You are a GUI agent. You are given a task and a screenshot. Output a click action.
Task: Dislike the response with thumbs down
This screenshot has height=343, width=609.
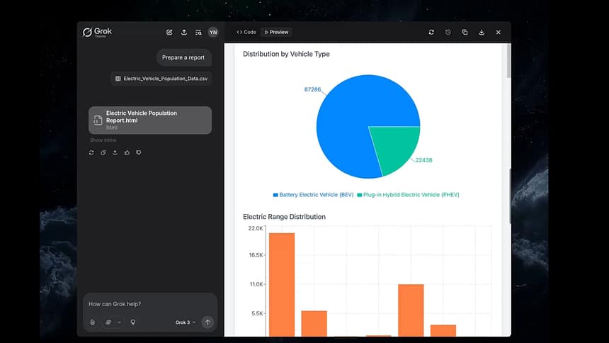pos(139,152)
